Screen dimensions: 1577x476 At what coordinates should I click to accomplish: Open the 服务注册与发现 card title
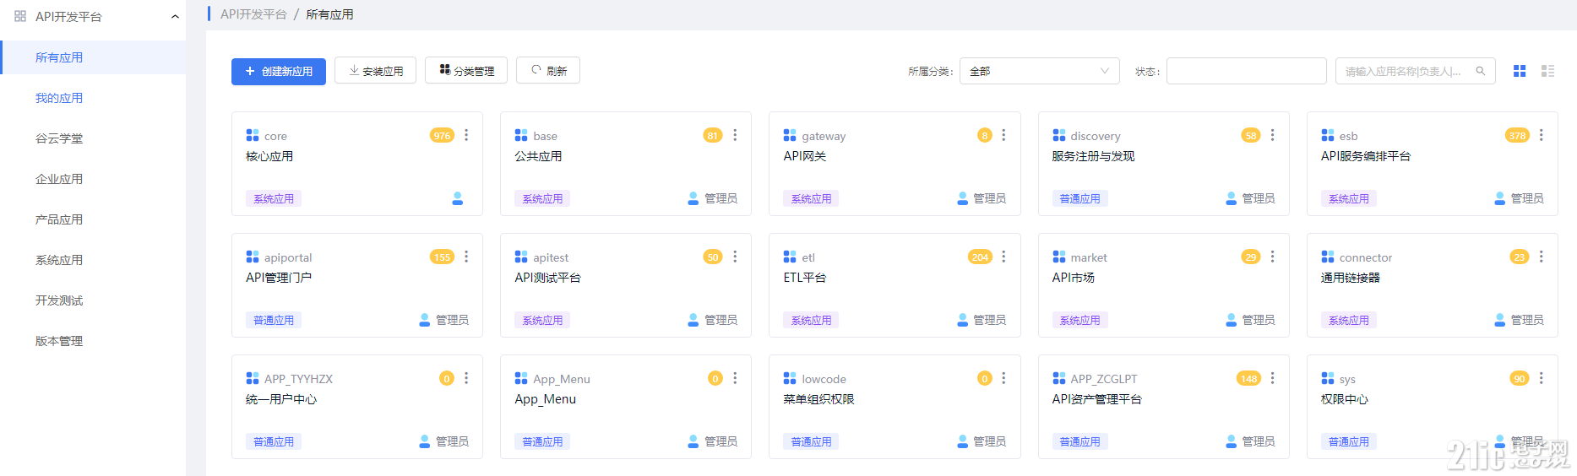pos(1093,156)
